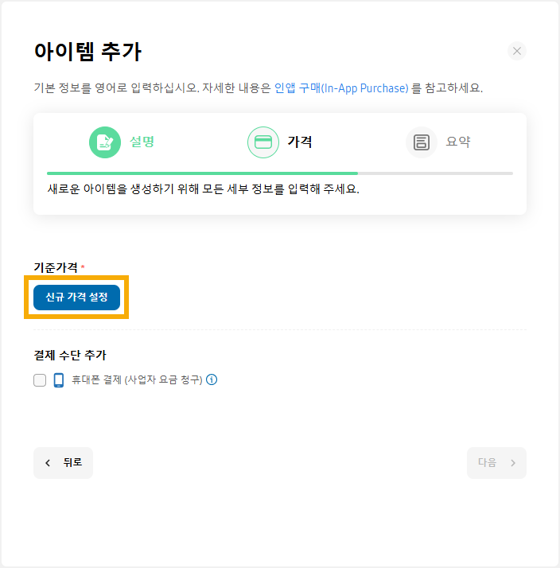Click the 기준가격 field label
Screen dimensions: 560x568
tap(56, 267)
